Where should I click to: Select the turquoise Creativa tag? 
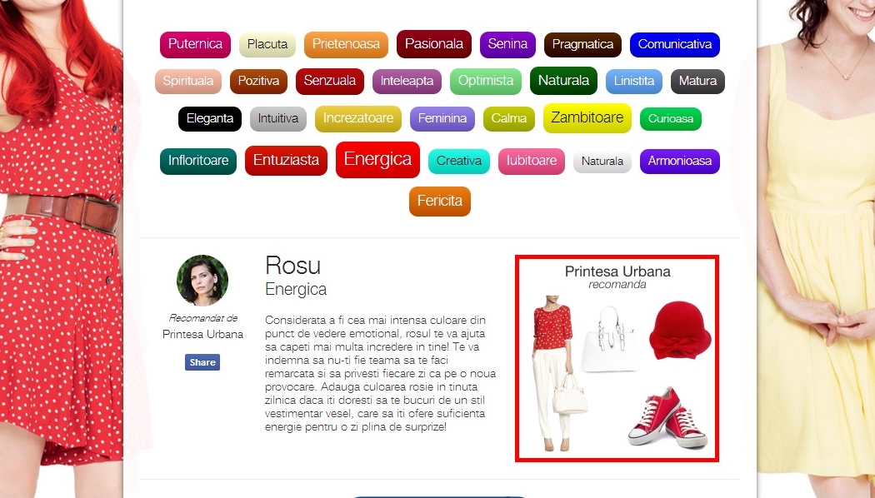(x=458, y=162)
